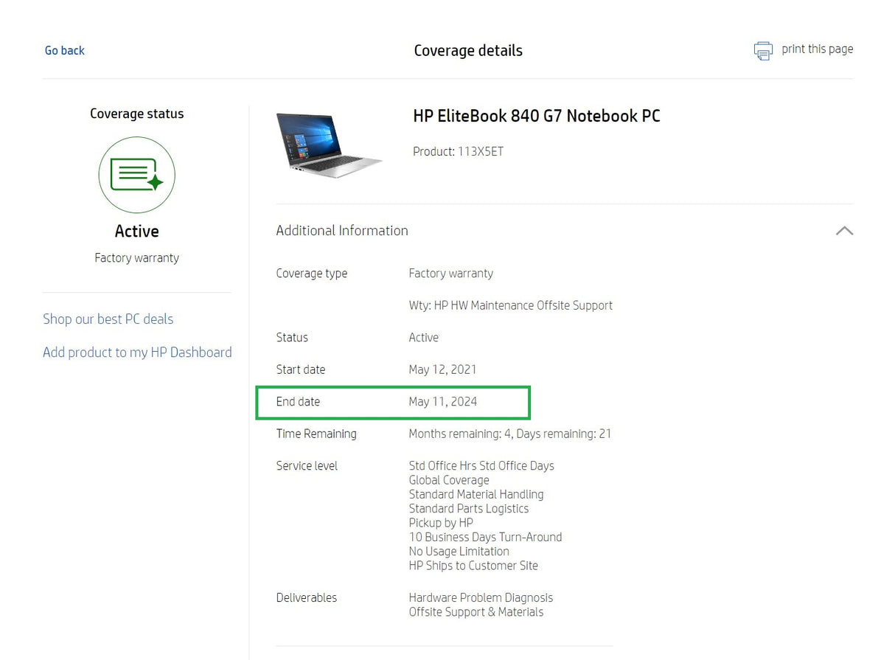895x660 pixels.
Task: Click the End date value May 11, 2024
Action: tap(442, 402)
